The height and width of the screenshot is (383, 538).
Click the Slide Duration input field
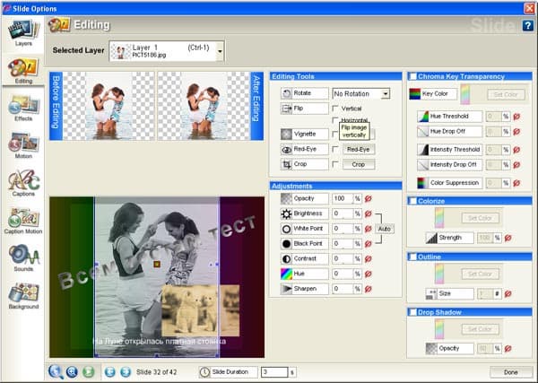click(274, 372)
